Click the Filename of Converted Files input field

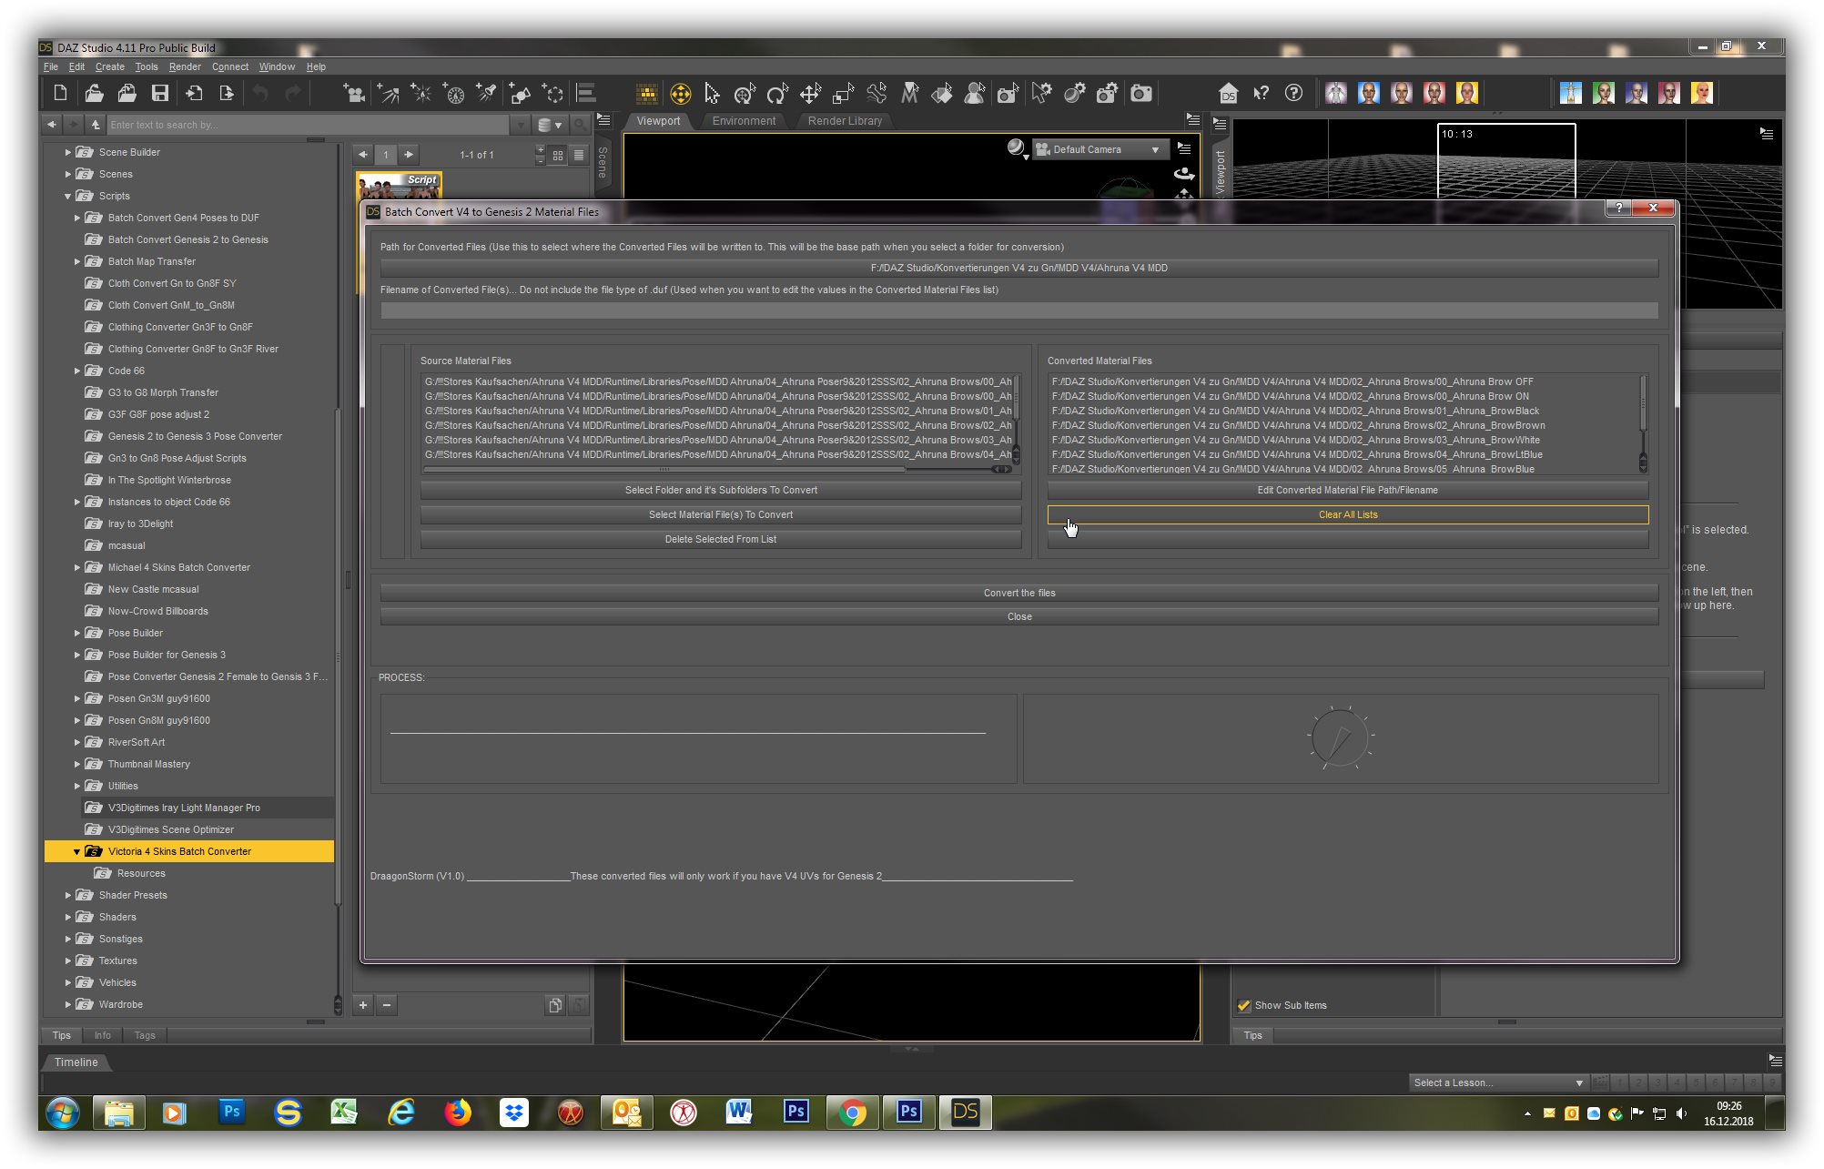coord(1018,310)
